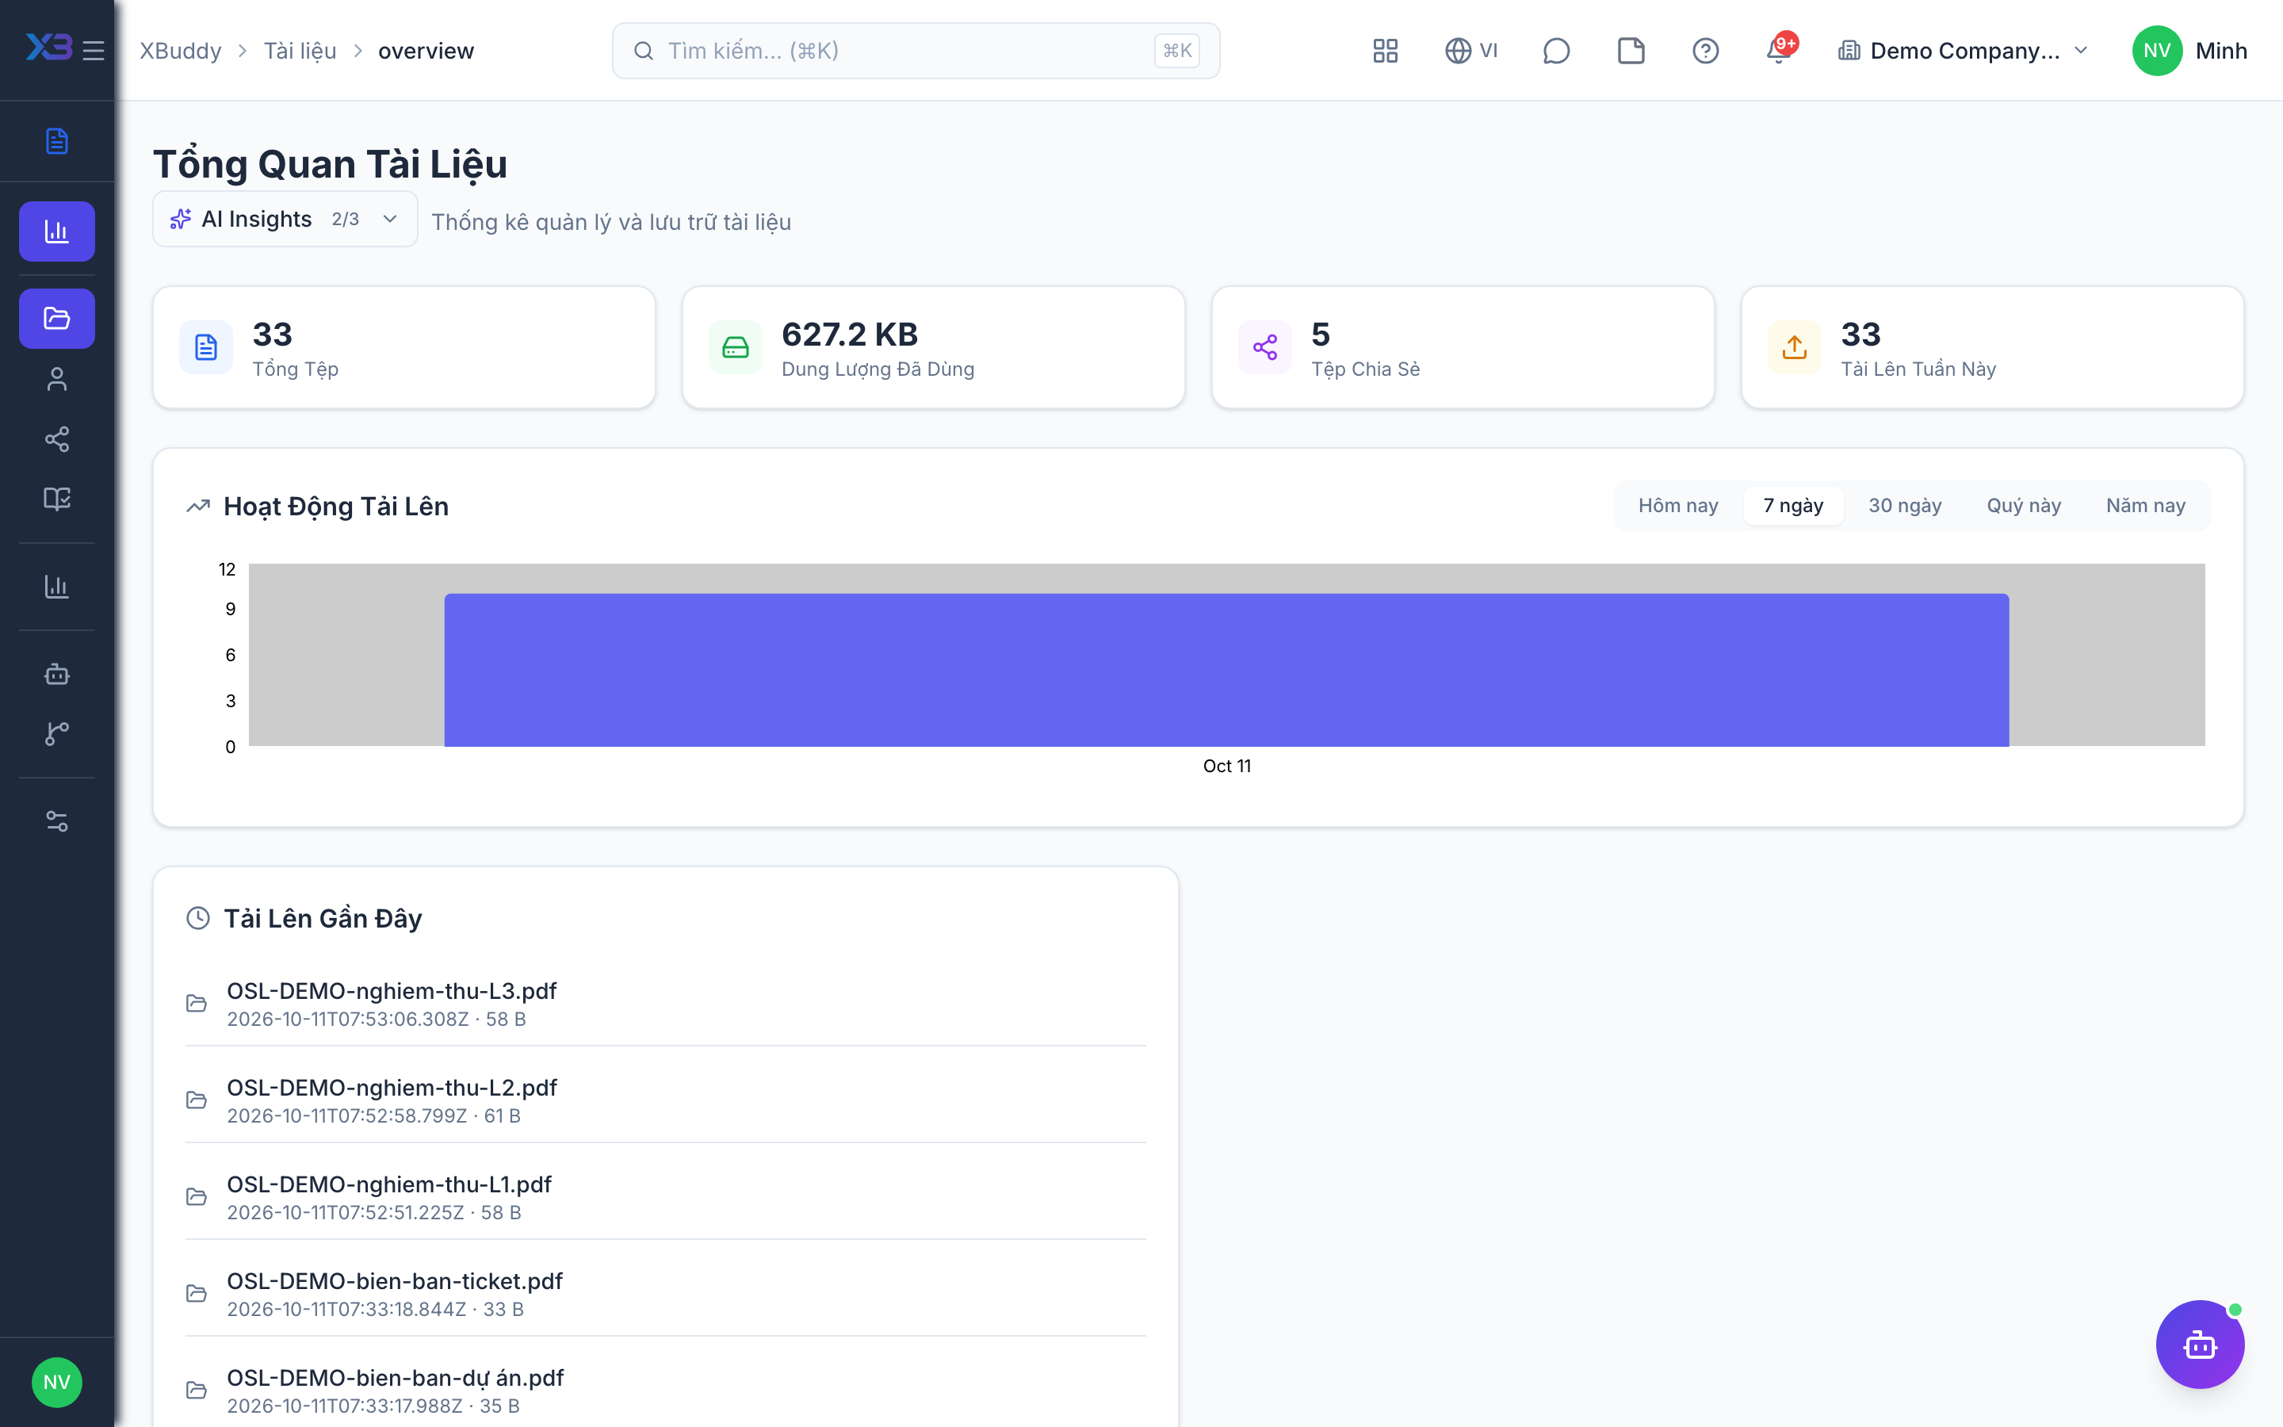Screen dimensions: 2283x1427
Task: Click the XB logo in sidebar
Action: pyautogui.click(x=49, y=48)
